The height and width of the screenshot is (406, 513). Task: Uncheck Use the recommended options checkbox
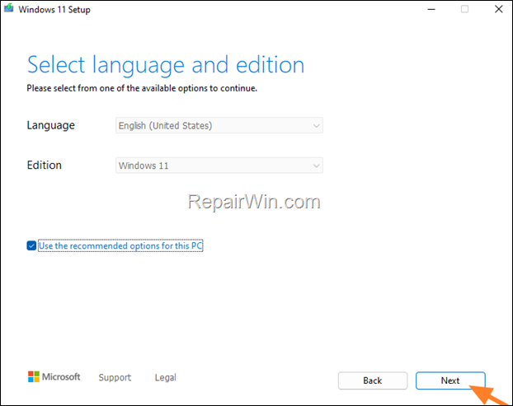click(x=31, y=245)
